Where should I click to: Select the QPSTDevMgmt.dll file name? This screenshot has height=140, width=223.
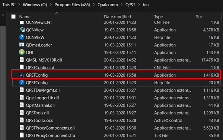point(43,90)
